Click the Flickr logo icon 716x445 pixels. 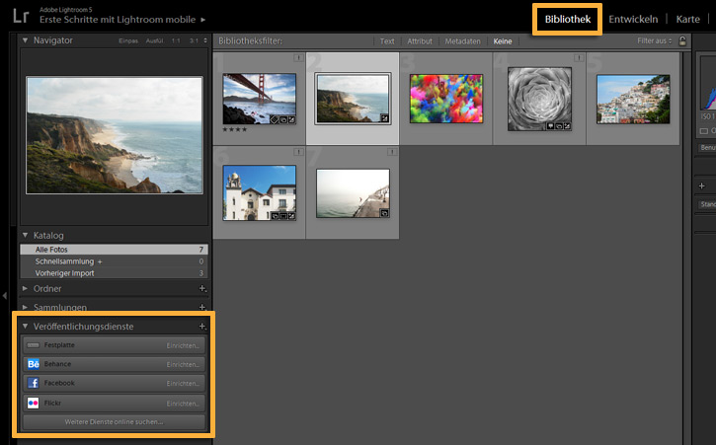34,403
